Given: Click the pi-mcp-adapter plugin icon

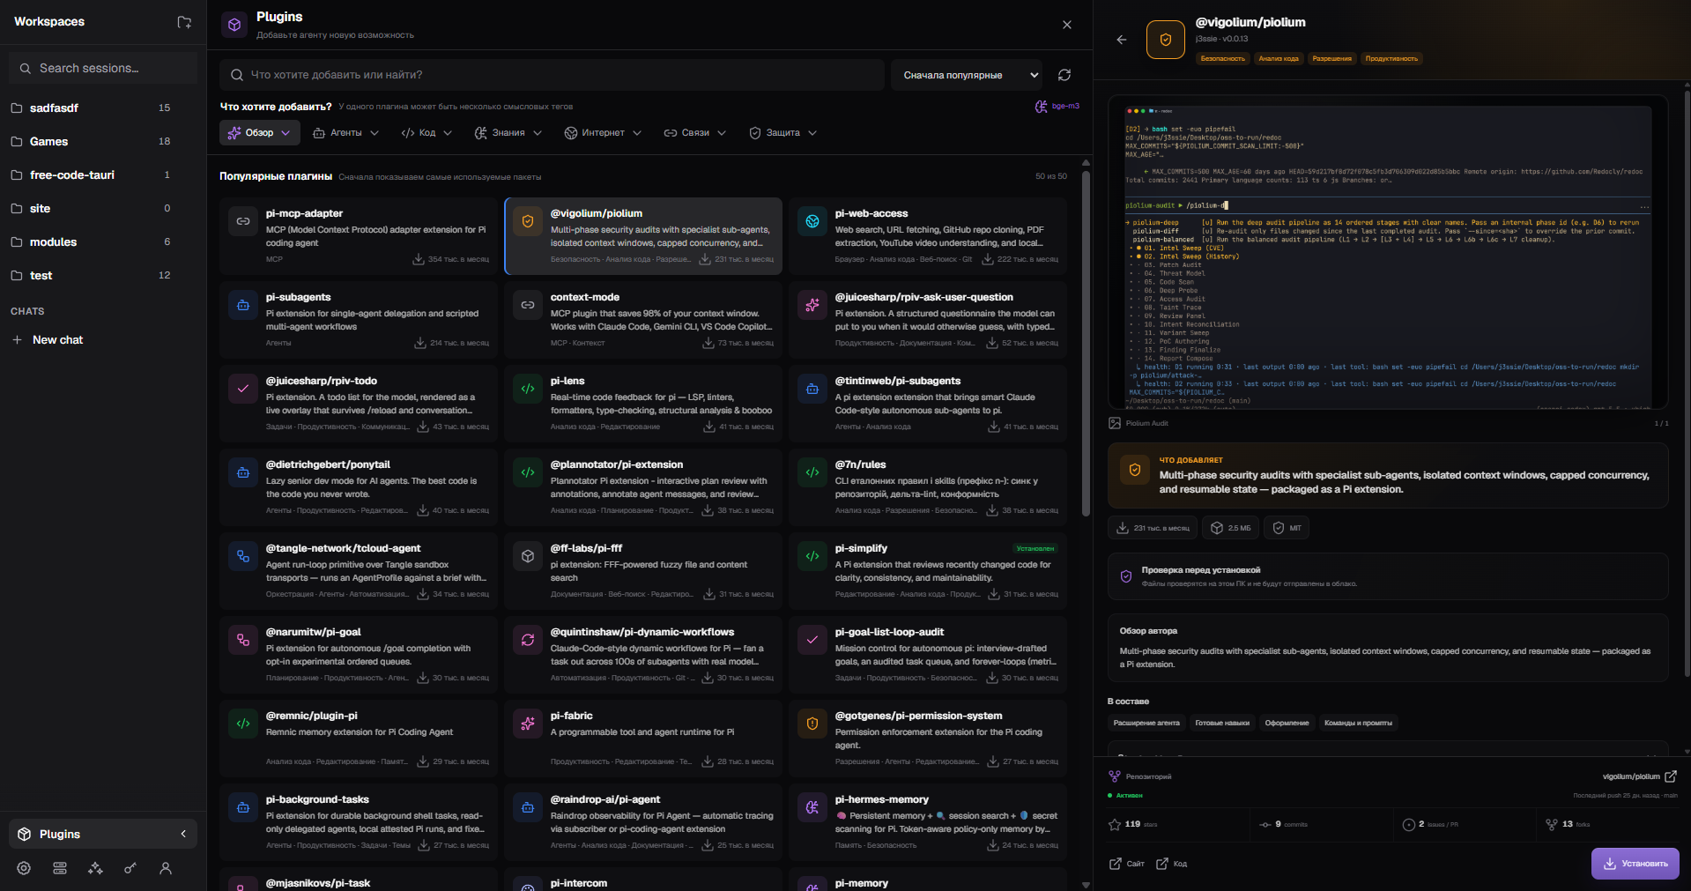Looking at the screenshot, I should (243, 221).
